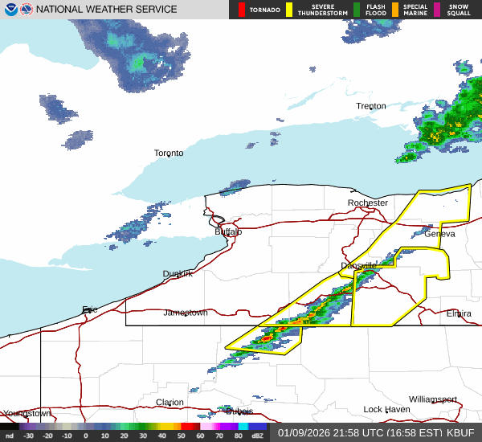The image size is (482, 442).
Task: Click the green Flash Flood legend box
Action: [x=357, y=10]
